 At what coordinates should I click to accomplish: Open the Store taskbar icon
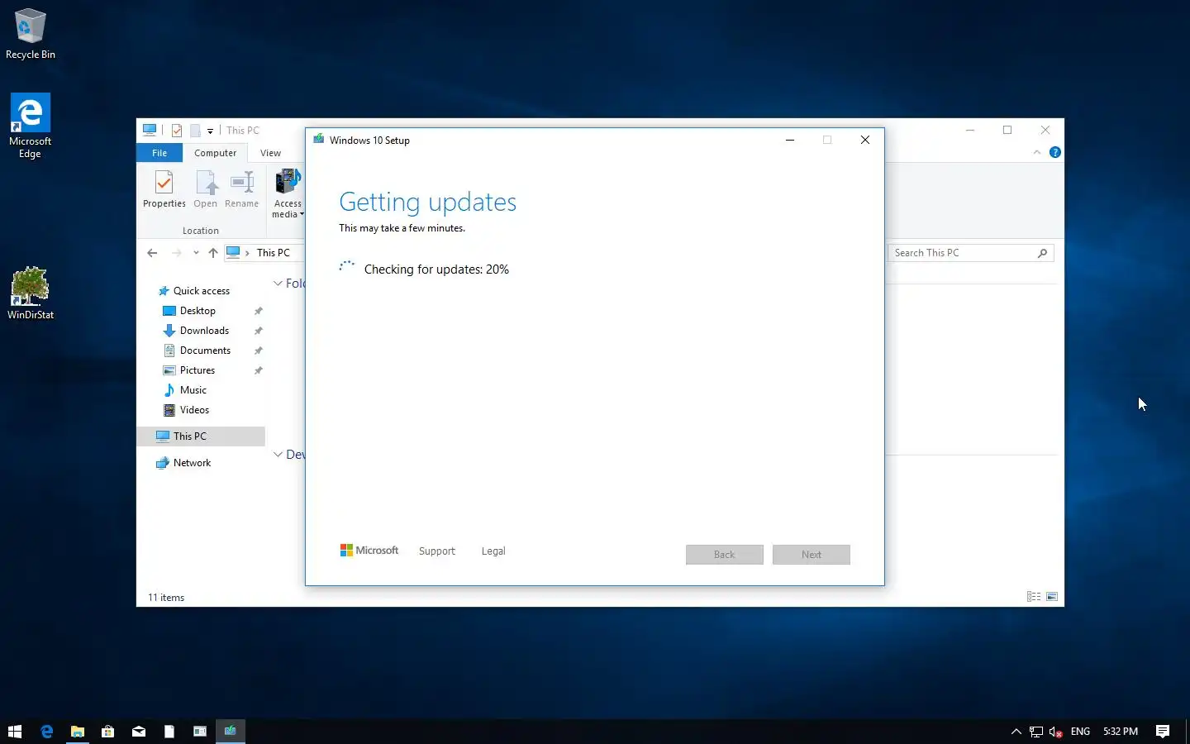pos(107,731)
